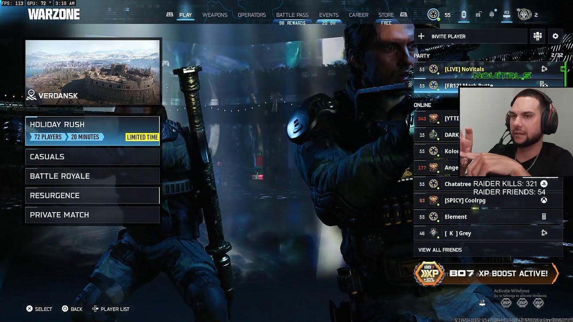Click level 15 friend emblem
The image size is (573, 322).
433,135
